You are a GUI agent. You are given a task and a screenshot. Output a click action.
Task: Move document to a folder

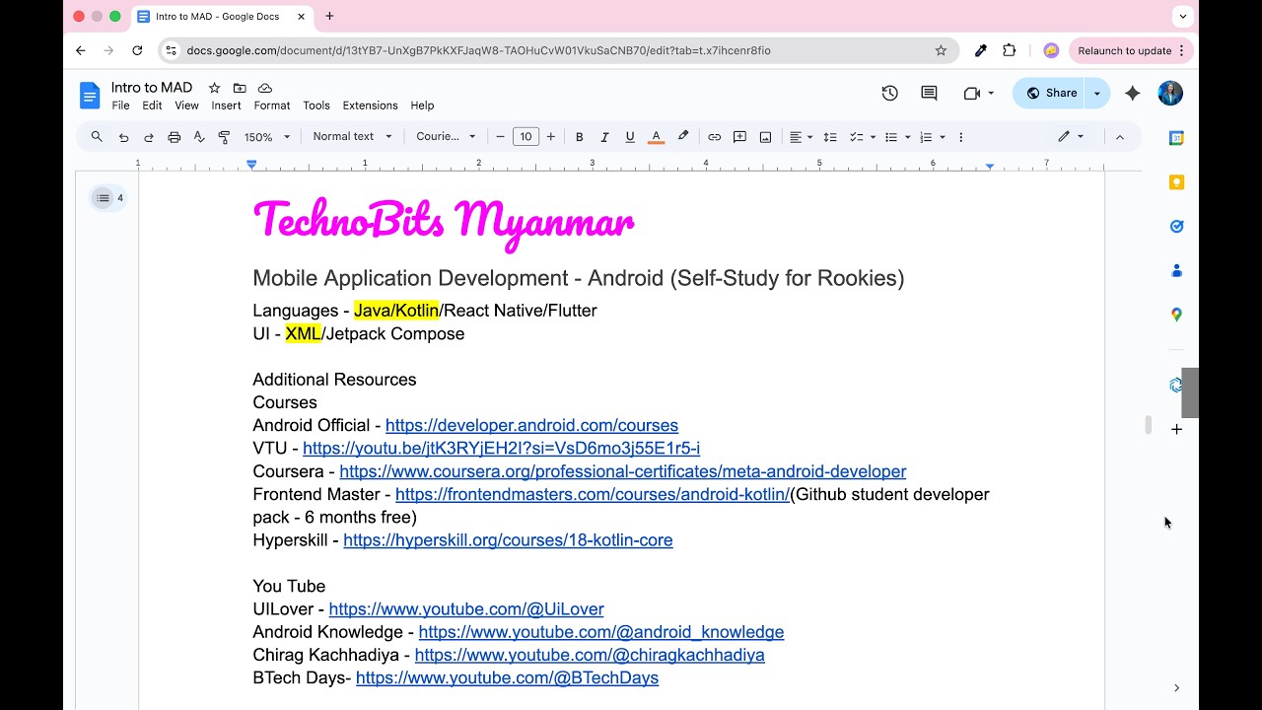pos(240,88)
